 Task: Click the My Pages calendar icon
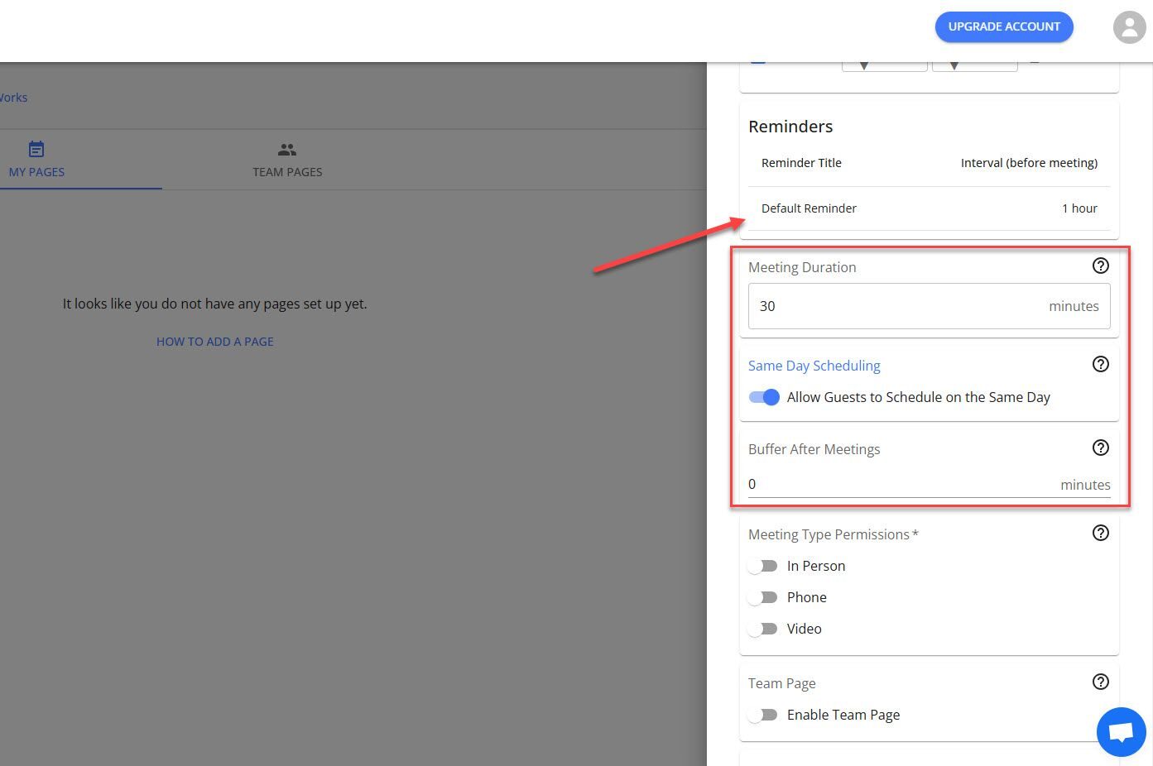coord(36,150)
